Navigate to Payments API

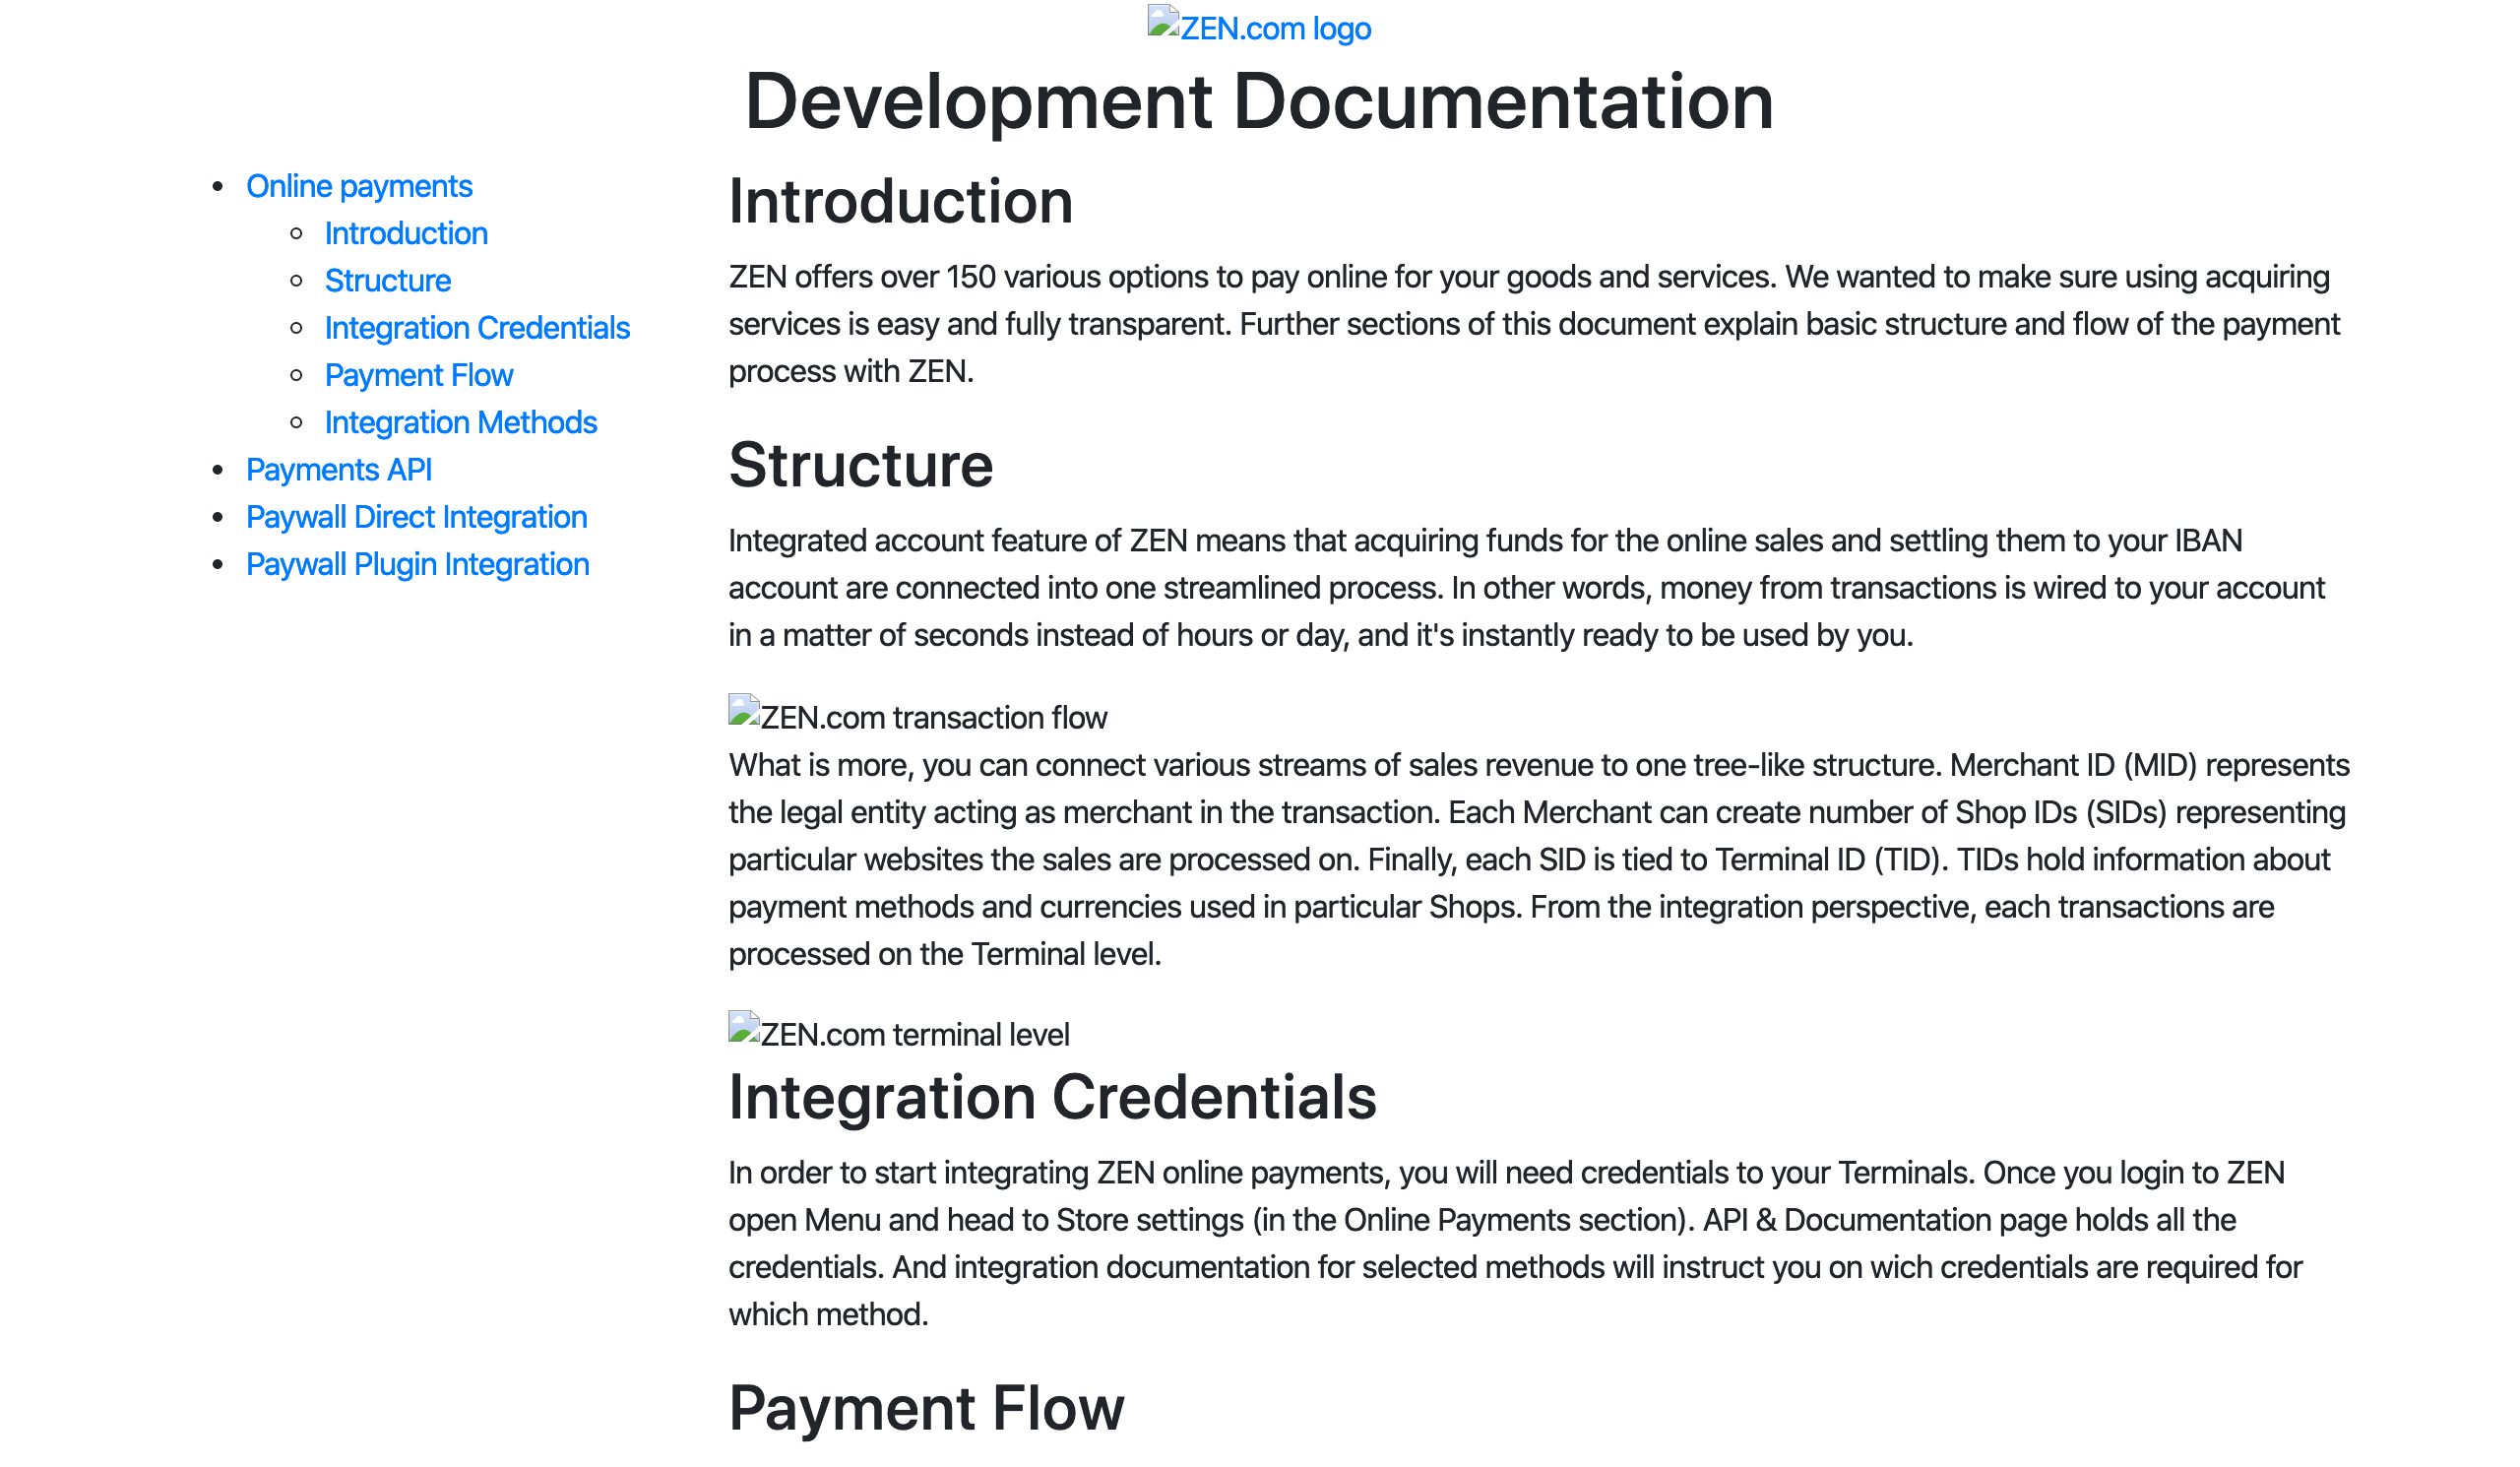(339, 469)
